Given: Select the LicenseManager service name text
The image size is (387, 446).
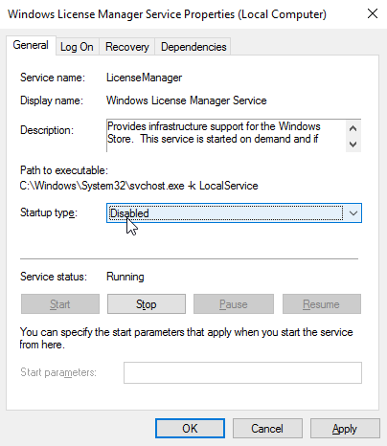Looking at the screenshot, I should tap(144, 78).
